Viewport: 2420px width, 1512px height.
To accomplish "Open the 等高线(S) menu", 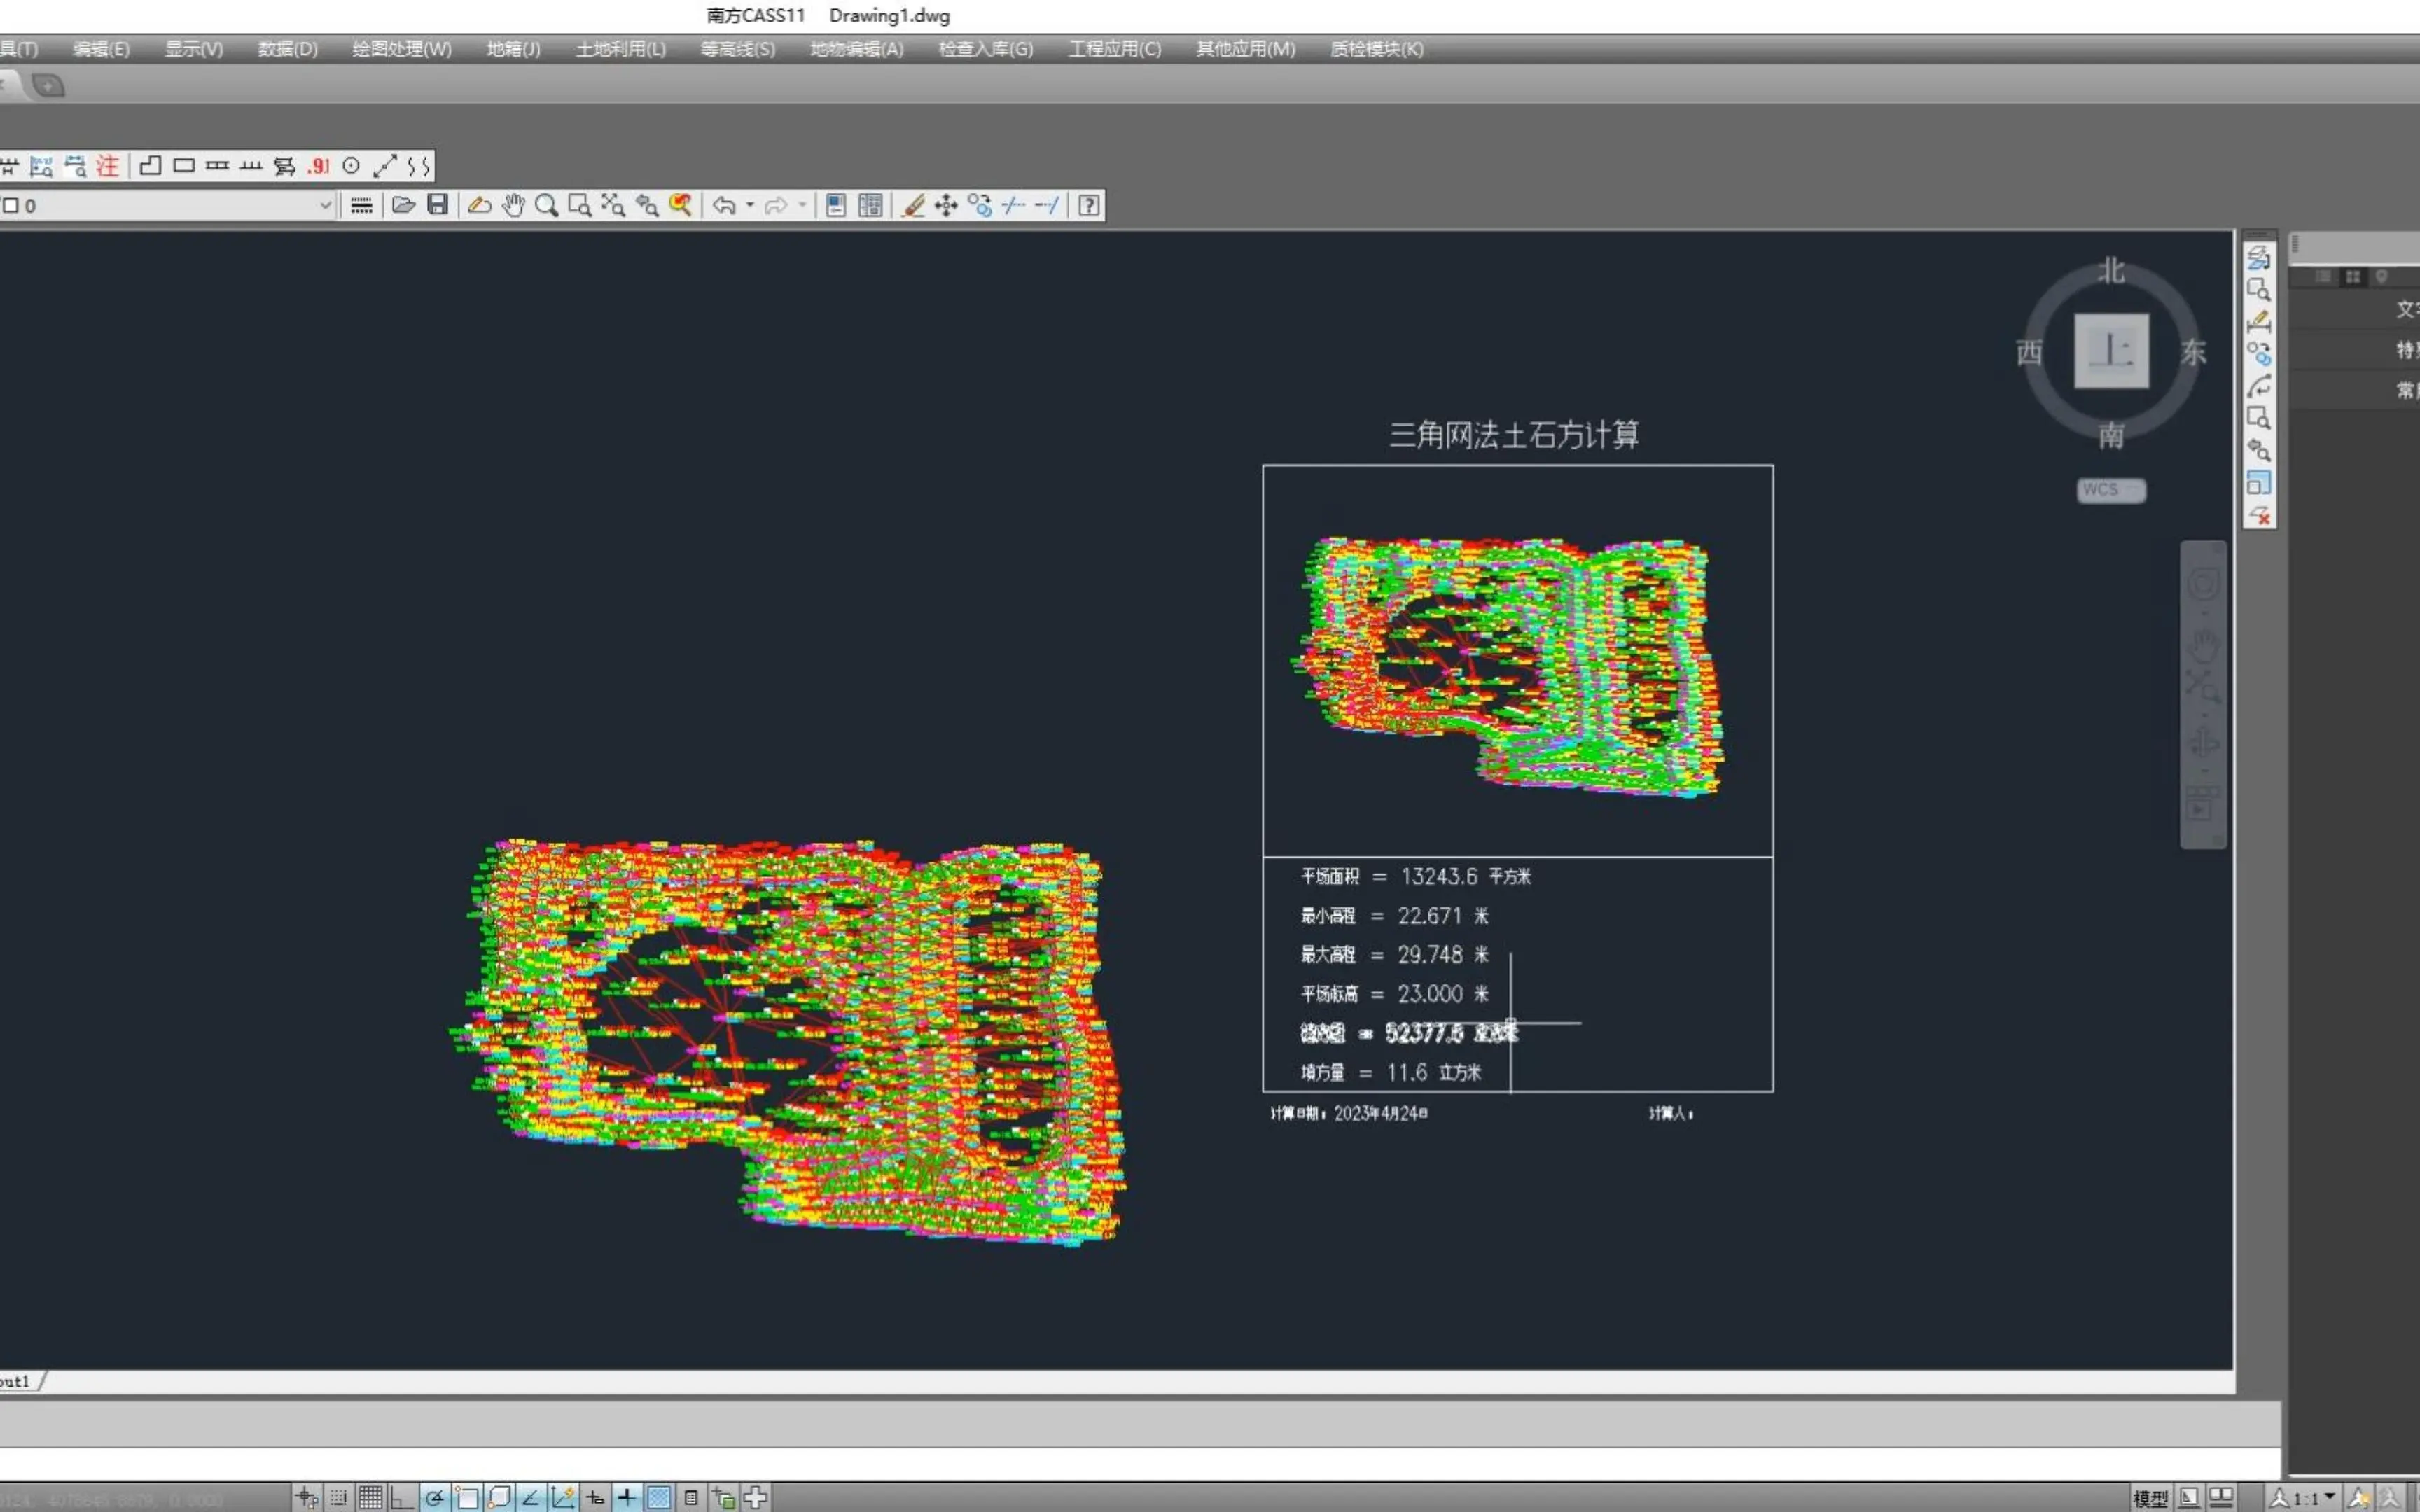I will click(738, 49).
